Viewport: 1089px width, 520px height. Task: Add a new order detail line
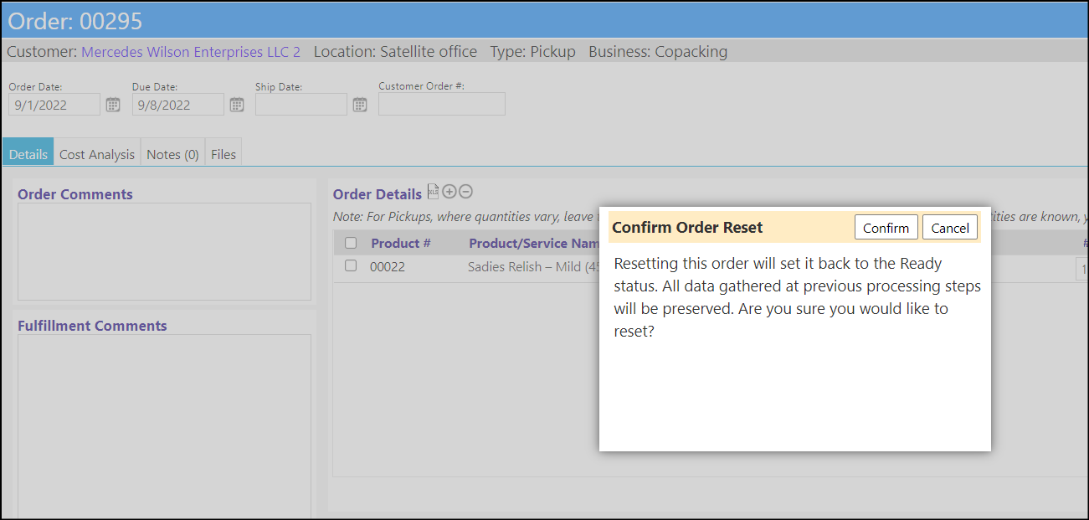click(449, 192)
